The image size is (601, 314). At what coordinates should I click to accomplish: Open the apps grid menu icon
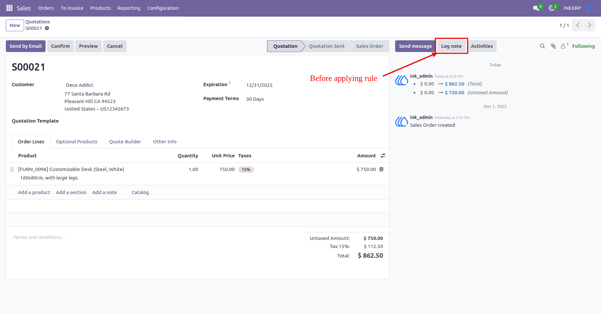(x=9, y=8)
